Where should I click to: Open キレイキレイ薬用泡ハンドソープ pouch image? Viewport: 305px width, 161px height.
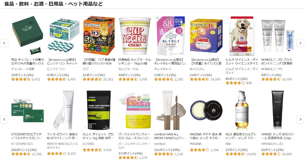170,36
